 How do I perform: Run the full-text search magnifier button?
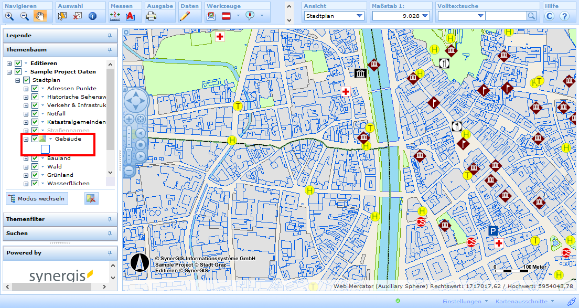pyautogui.click(x=532, y=16)
